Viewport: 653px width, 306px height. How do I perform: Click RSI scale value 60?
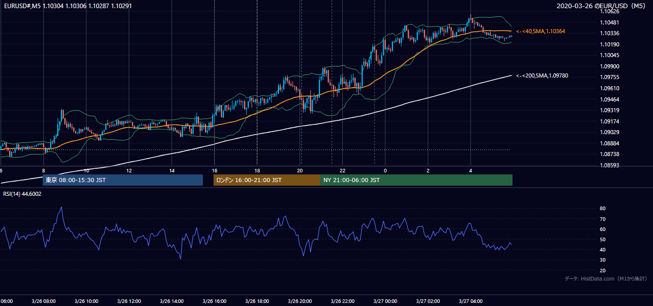602,229
